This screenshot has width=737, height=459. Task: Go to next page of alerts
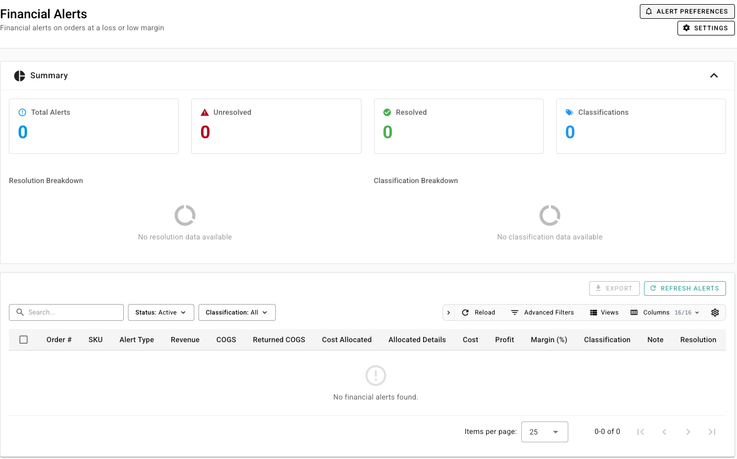[x=688, y=432]
